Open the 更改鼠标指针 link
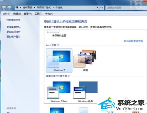This screenshot has height=113, width=147. [14, 32]
